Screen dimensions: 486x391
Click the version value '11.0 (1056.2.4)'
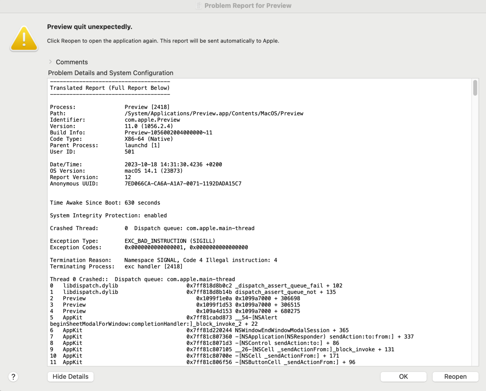(x=149, y=126)
